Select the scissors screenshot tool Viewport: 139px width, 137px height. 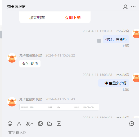coord(28,123)
